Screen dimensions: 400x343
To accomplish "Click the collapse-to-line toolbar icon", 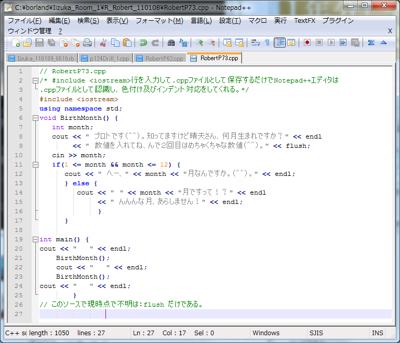I will tap(371, 43).
